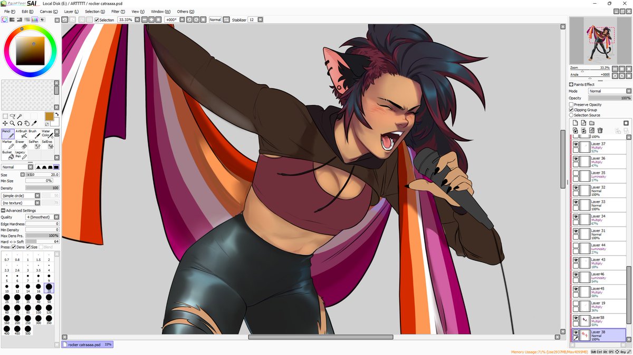Screen dimensions: 633x355
Task: Select the Legacy Pen tool
Action: pyautogui.click(x=21, y=155)
